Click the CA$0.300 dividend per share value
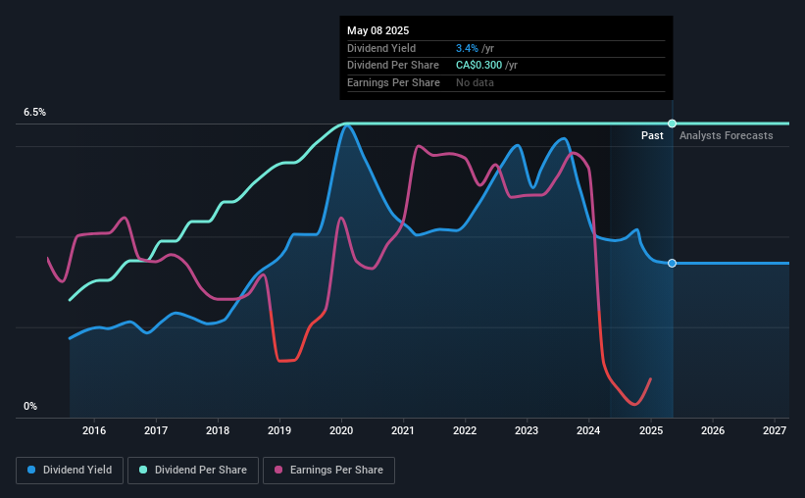This screenshot has height=498, width=805. 479,66
